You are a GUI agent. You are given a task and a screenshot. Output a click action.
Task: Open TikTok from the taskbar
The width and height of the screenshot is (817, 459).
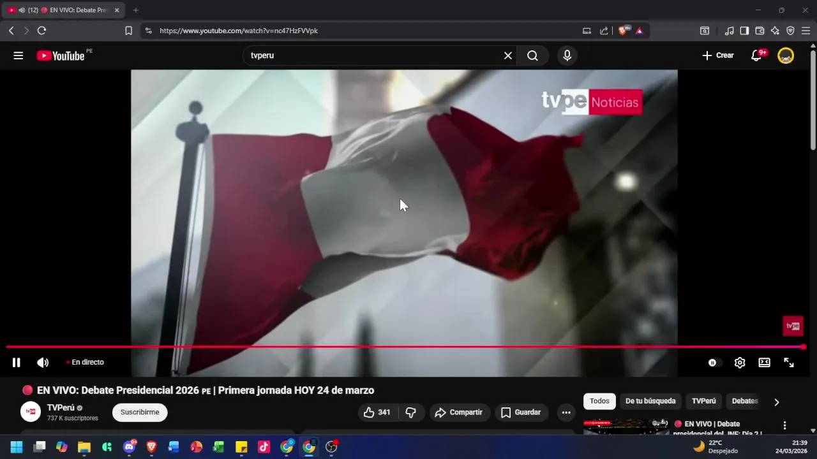264,447
